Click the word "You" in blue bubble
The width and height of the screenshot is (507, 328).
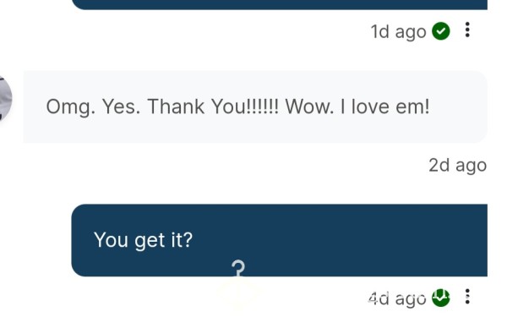[x=111, y=240]
